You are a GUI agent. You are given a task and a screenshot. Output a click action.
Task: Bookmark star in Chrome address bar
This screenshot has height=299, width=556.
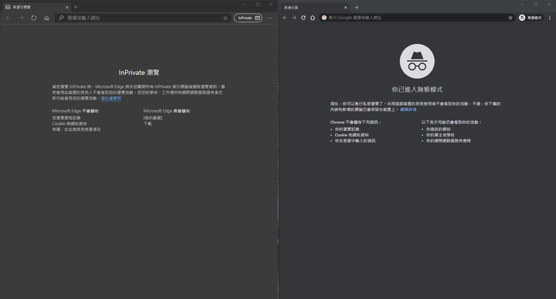point(510,18)
